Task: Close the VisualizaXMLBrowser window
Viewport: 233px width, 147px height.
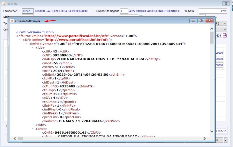Action: (209, 21)
